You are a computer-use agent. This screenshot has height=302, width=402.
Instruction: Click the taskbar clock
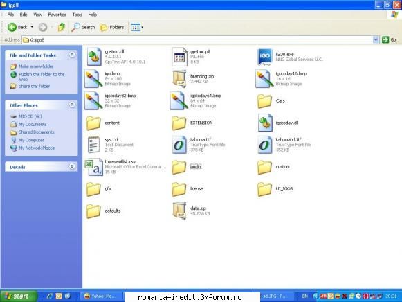coord(391,296)
